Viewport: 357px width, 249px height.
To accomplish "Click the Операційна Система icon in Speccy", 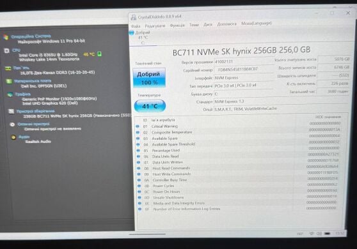I will pyautogui.click(x=6, y=37).
